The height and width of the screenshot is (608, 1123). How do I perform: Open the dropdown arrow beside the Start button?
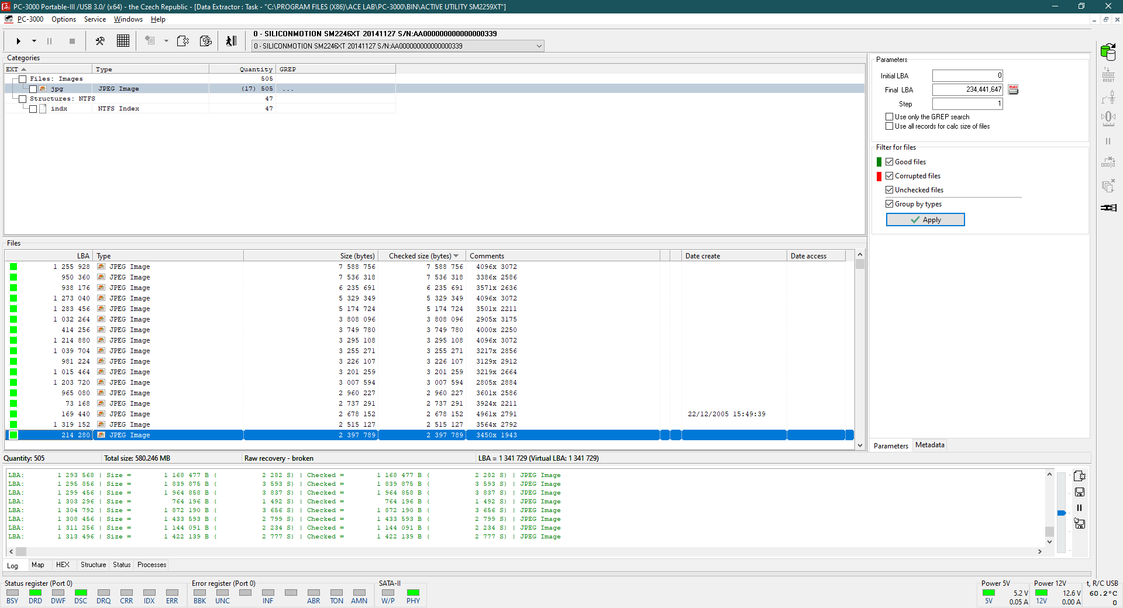click(34, 41)
